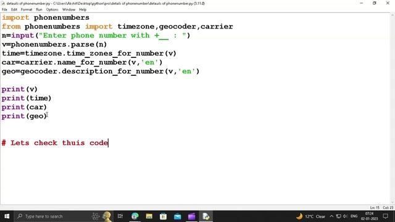Click the line number indicator Ln: 15
Image resolution: width=395 pixels, height=222 pixels.
(375, 208)
